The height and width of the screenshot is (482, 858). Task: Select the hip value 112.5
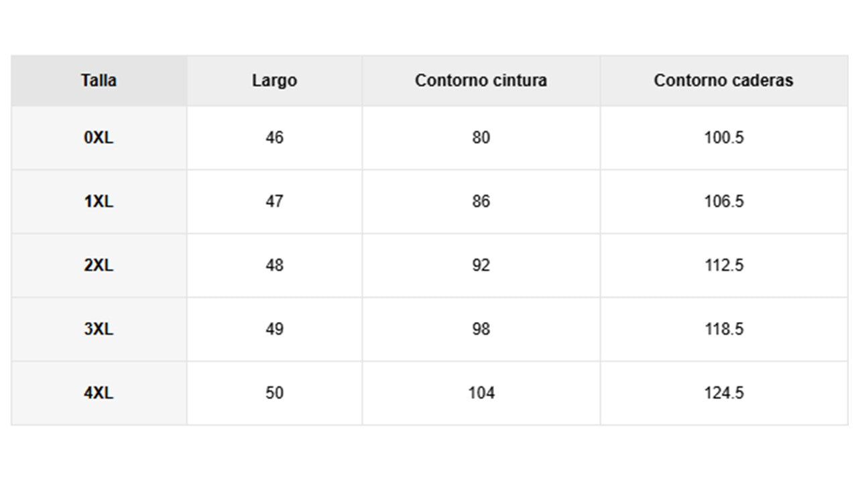723,265
